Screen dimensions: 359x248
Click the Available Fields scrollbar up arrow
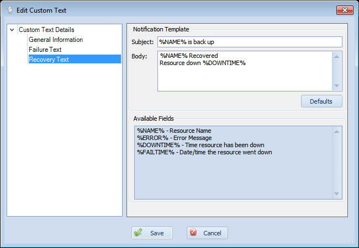[x=336, y=131]
